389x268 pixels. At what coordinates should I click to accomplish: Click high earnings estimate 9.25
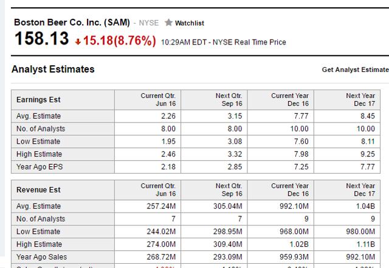(368, 154)
